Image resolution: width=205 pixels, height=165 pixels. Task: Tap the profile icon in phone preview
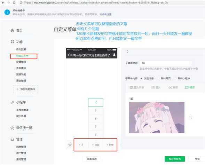pos(114,55)
